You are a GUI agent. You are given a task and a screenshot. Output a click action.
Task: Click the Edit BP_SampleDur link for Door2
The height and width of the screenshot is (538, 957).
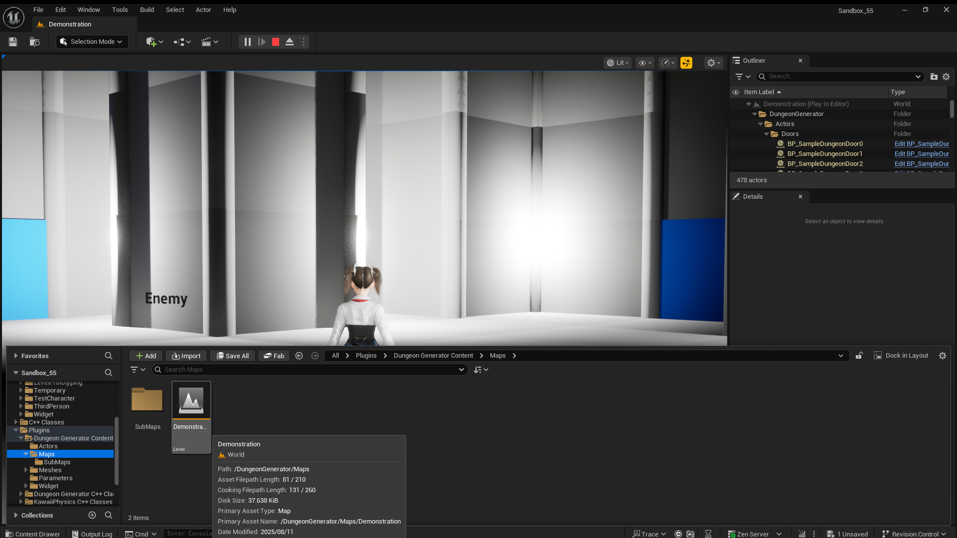pos(922,164)
